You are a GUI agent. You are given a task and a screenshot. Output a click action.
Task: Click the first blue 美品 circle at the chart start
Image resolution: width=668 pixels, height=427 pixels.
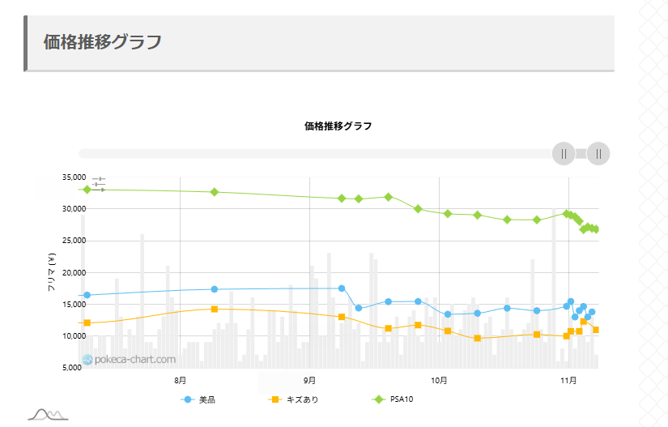pos(87,295)
